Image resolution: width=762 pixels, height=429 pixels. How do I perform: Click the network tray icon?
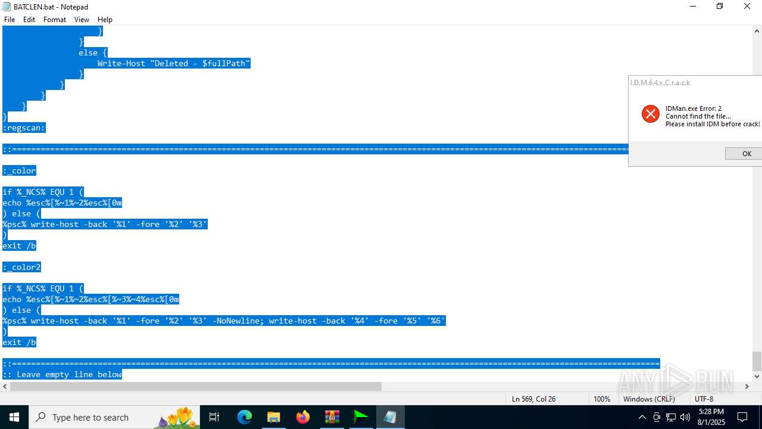point(671,417)
